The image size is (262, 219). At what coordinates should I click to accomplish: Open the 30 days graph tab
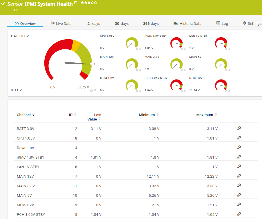point(122,23)
